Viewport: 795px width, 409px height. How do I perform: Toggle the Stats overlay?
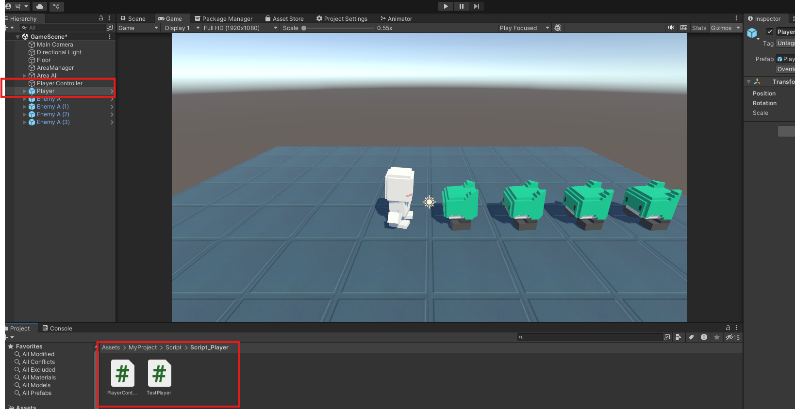(x=699, y=28)
